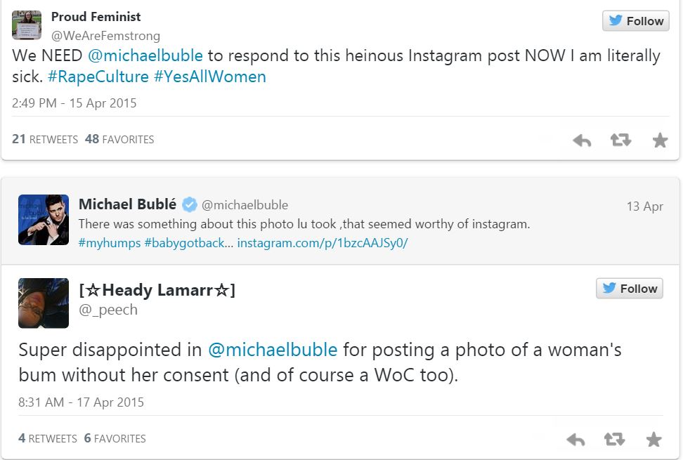Click Michael Bublé's verified badge
Image resolution: width=683 pixels, height=460 pixels.
190,205
